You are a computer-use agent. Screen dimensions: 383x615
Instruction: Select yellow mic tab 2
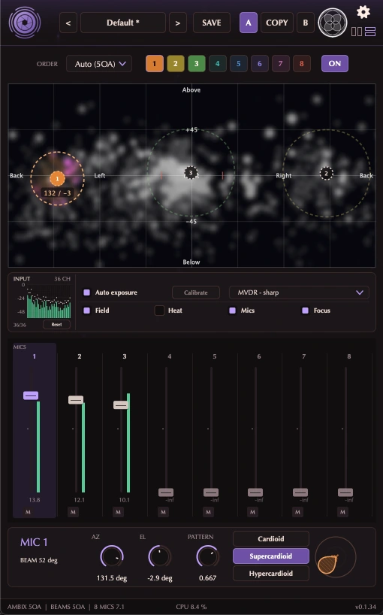pyautogui.click(x=176, y=64)
